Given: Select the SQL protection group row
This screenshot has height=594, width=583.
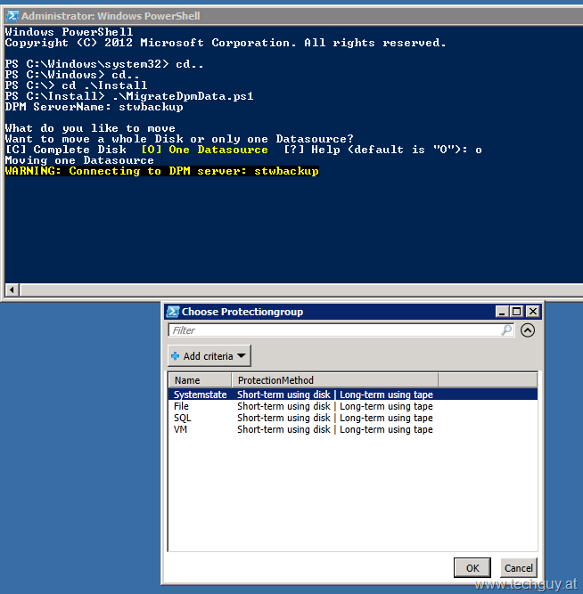Looking at the screenshot, I should click(353, 418).
